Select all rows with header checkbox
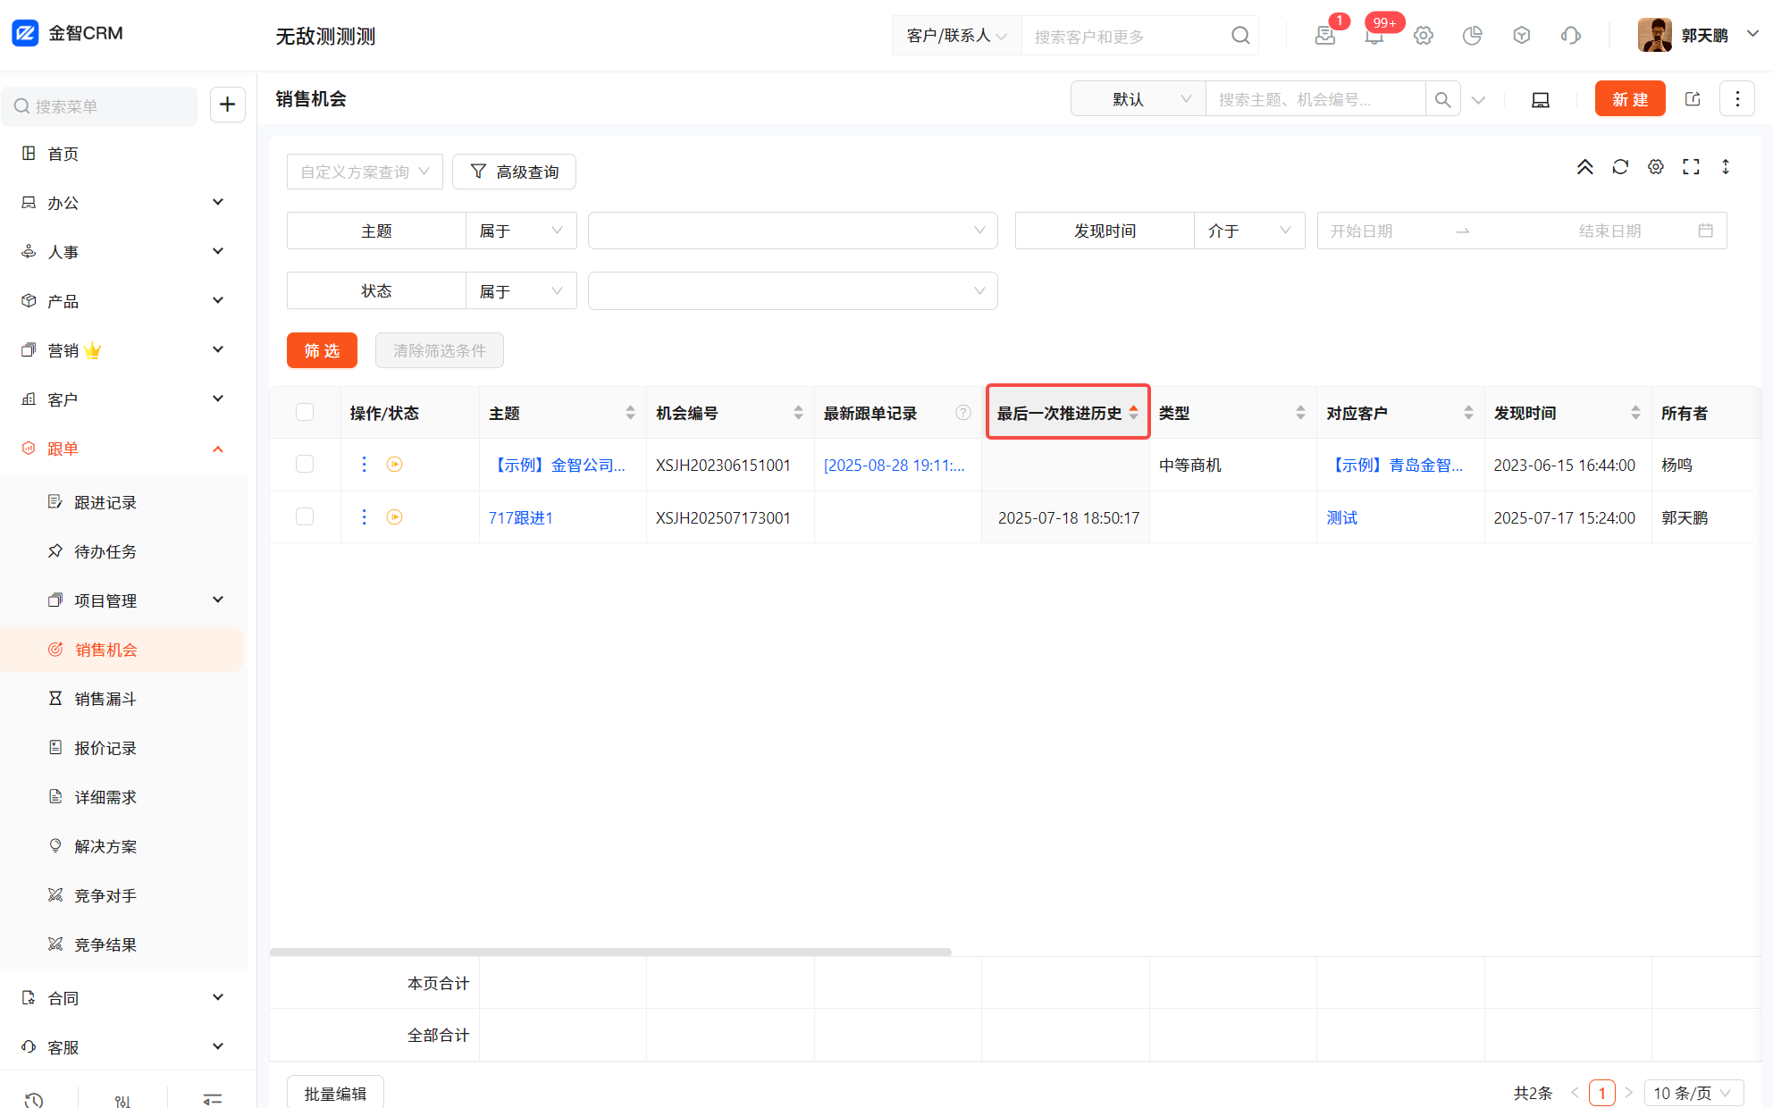The image size is (1773, 1108). (x=305, y=412)
